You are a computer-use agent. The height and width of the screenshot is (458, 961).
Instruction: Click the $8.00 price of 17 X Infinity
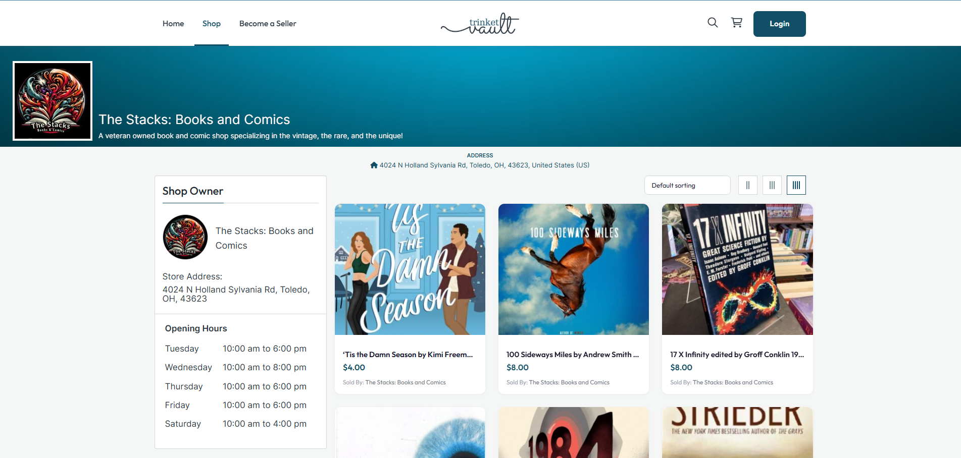pos(681,368)
